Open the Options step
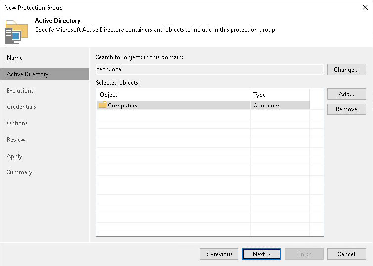The image size is (373, 266). pyautogui.click(x=17, y=123)
